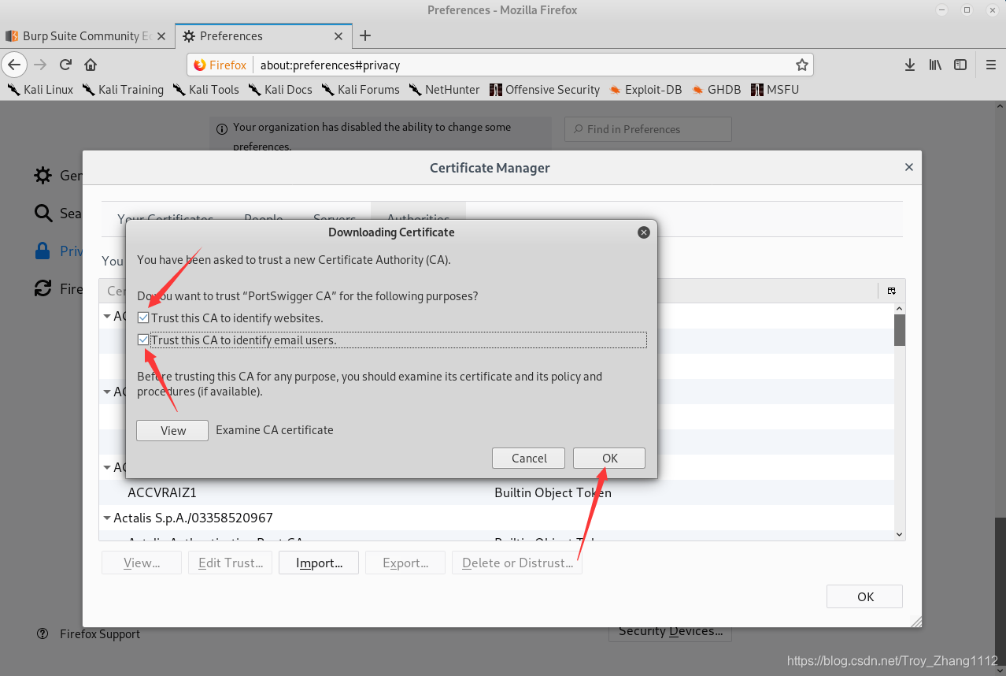
Task: Confirm Downloading Certificate dialog with OK
Action: click(609, 458)
